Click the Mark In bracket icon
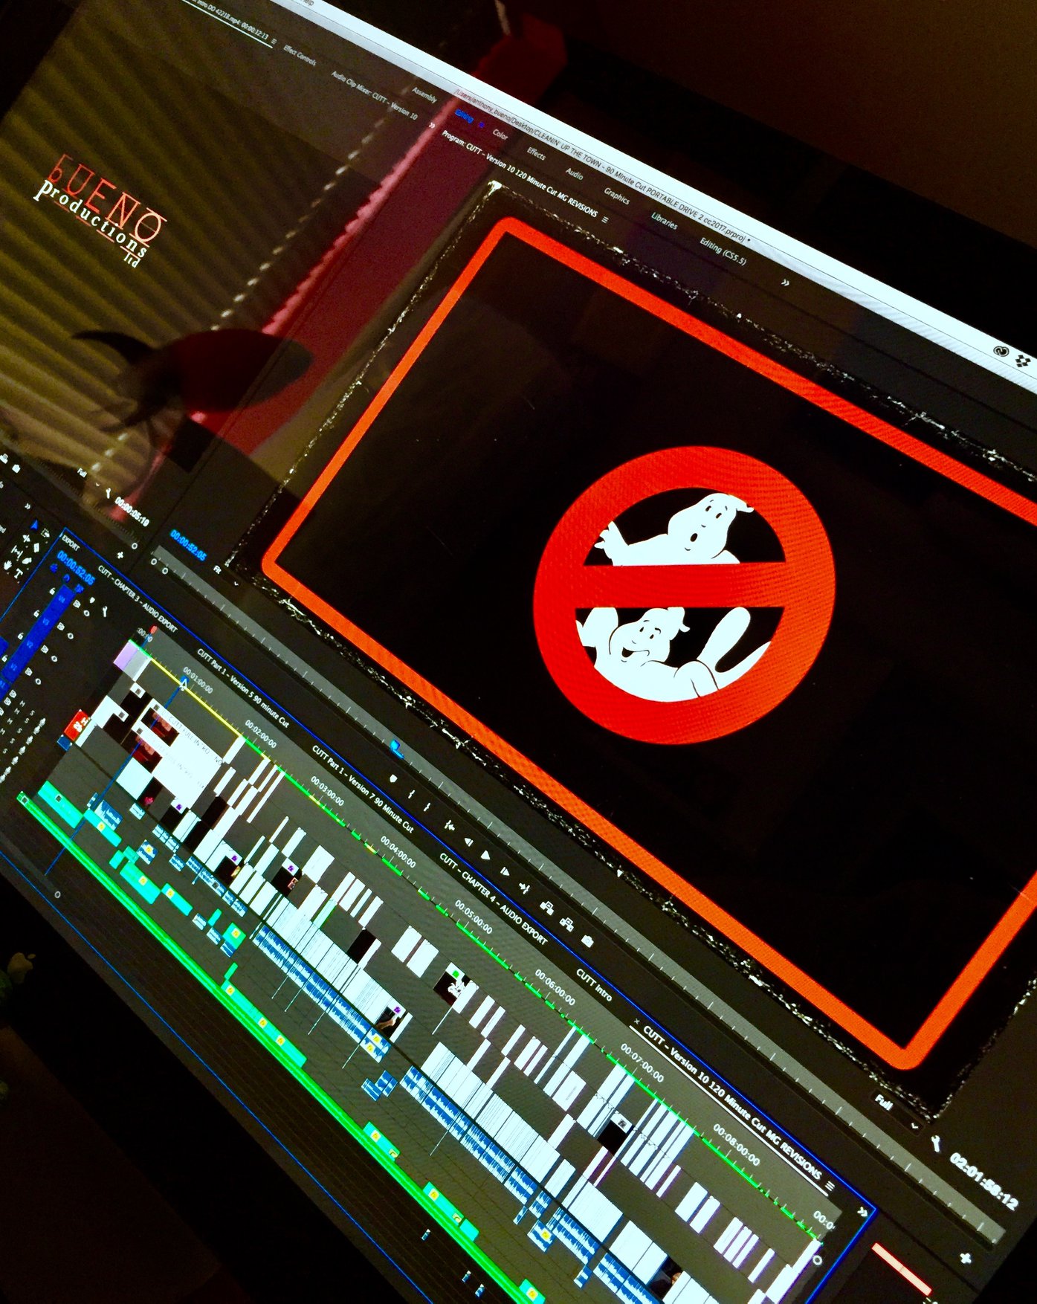This screenshot has width=1037, height=1304. point(411,795)
